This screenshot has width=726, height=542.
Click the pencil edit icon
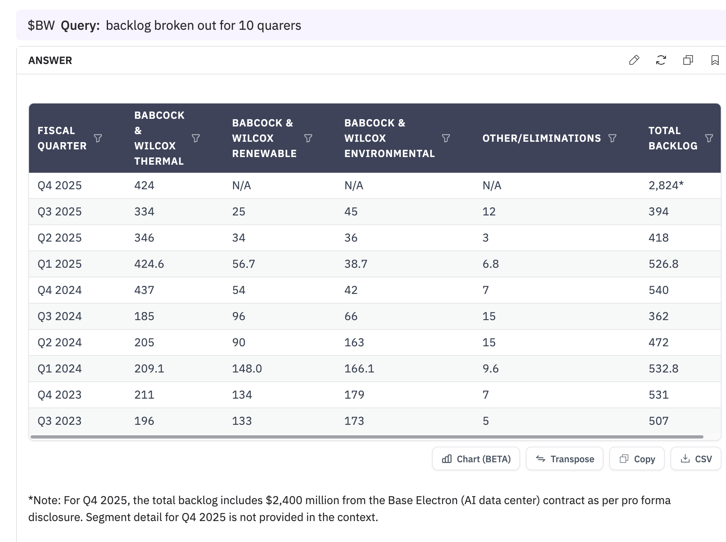point(634,60)
